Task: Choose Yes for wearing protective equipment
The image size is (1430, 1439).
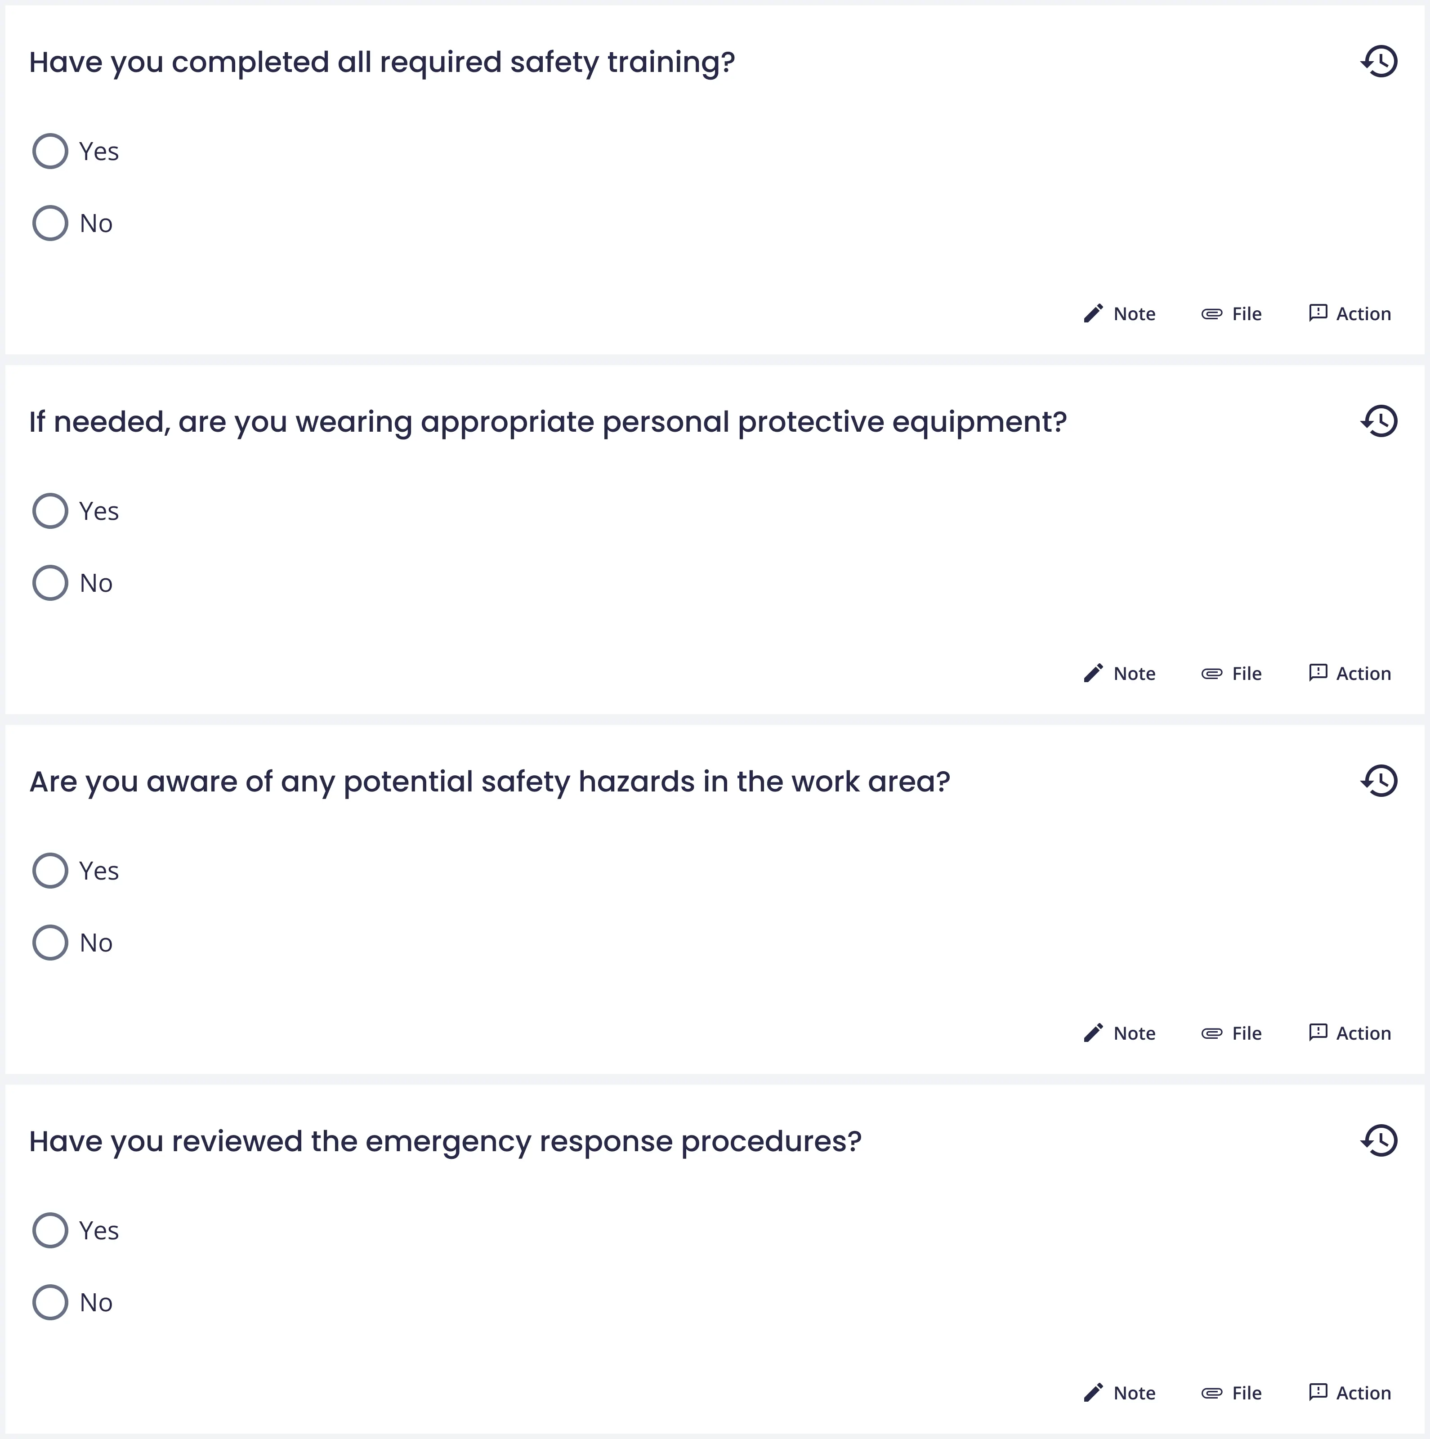Action: (51, 511)
